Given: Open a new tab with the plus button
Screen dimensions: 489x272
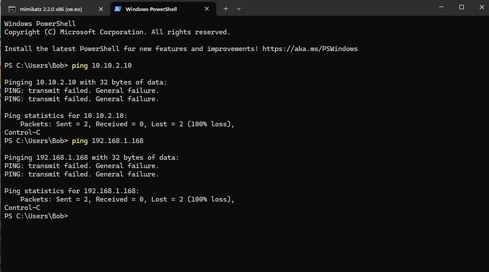Looking at the screenshot, I should tap(226, 9).
